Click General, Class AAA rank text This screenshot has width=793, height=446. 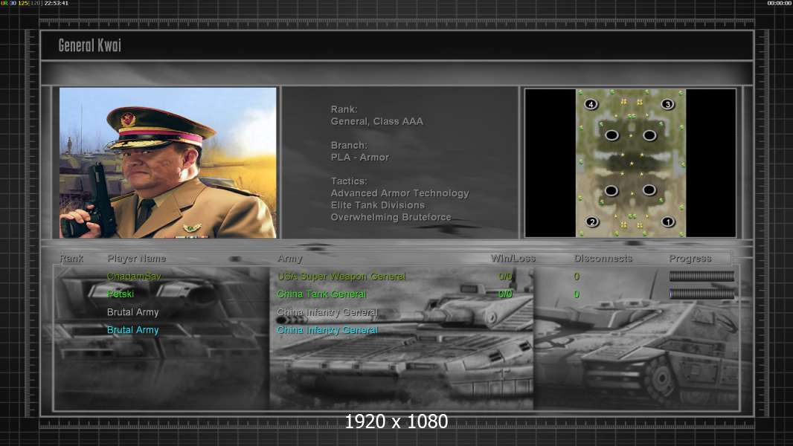[x=376, y=121]
